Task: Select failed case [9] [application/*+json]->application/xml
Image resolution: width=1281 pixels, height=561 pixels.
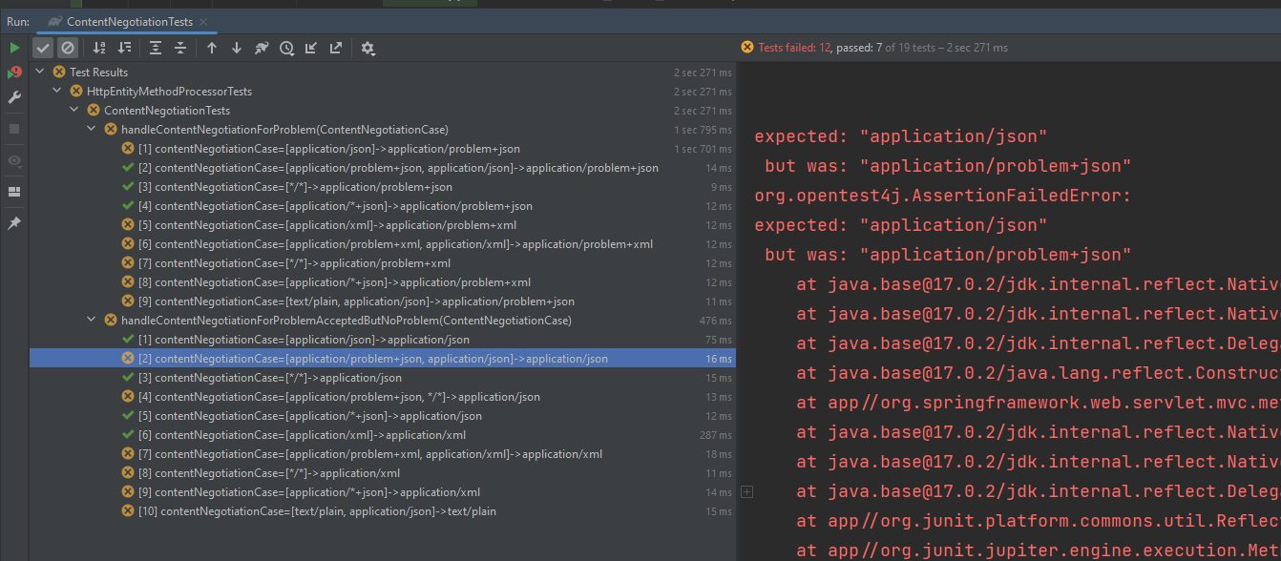Action: [383, 492]
